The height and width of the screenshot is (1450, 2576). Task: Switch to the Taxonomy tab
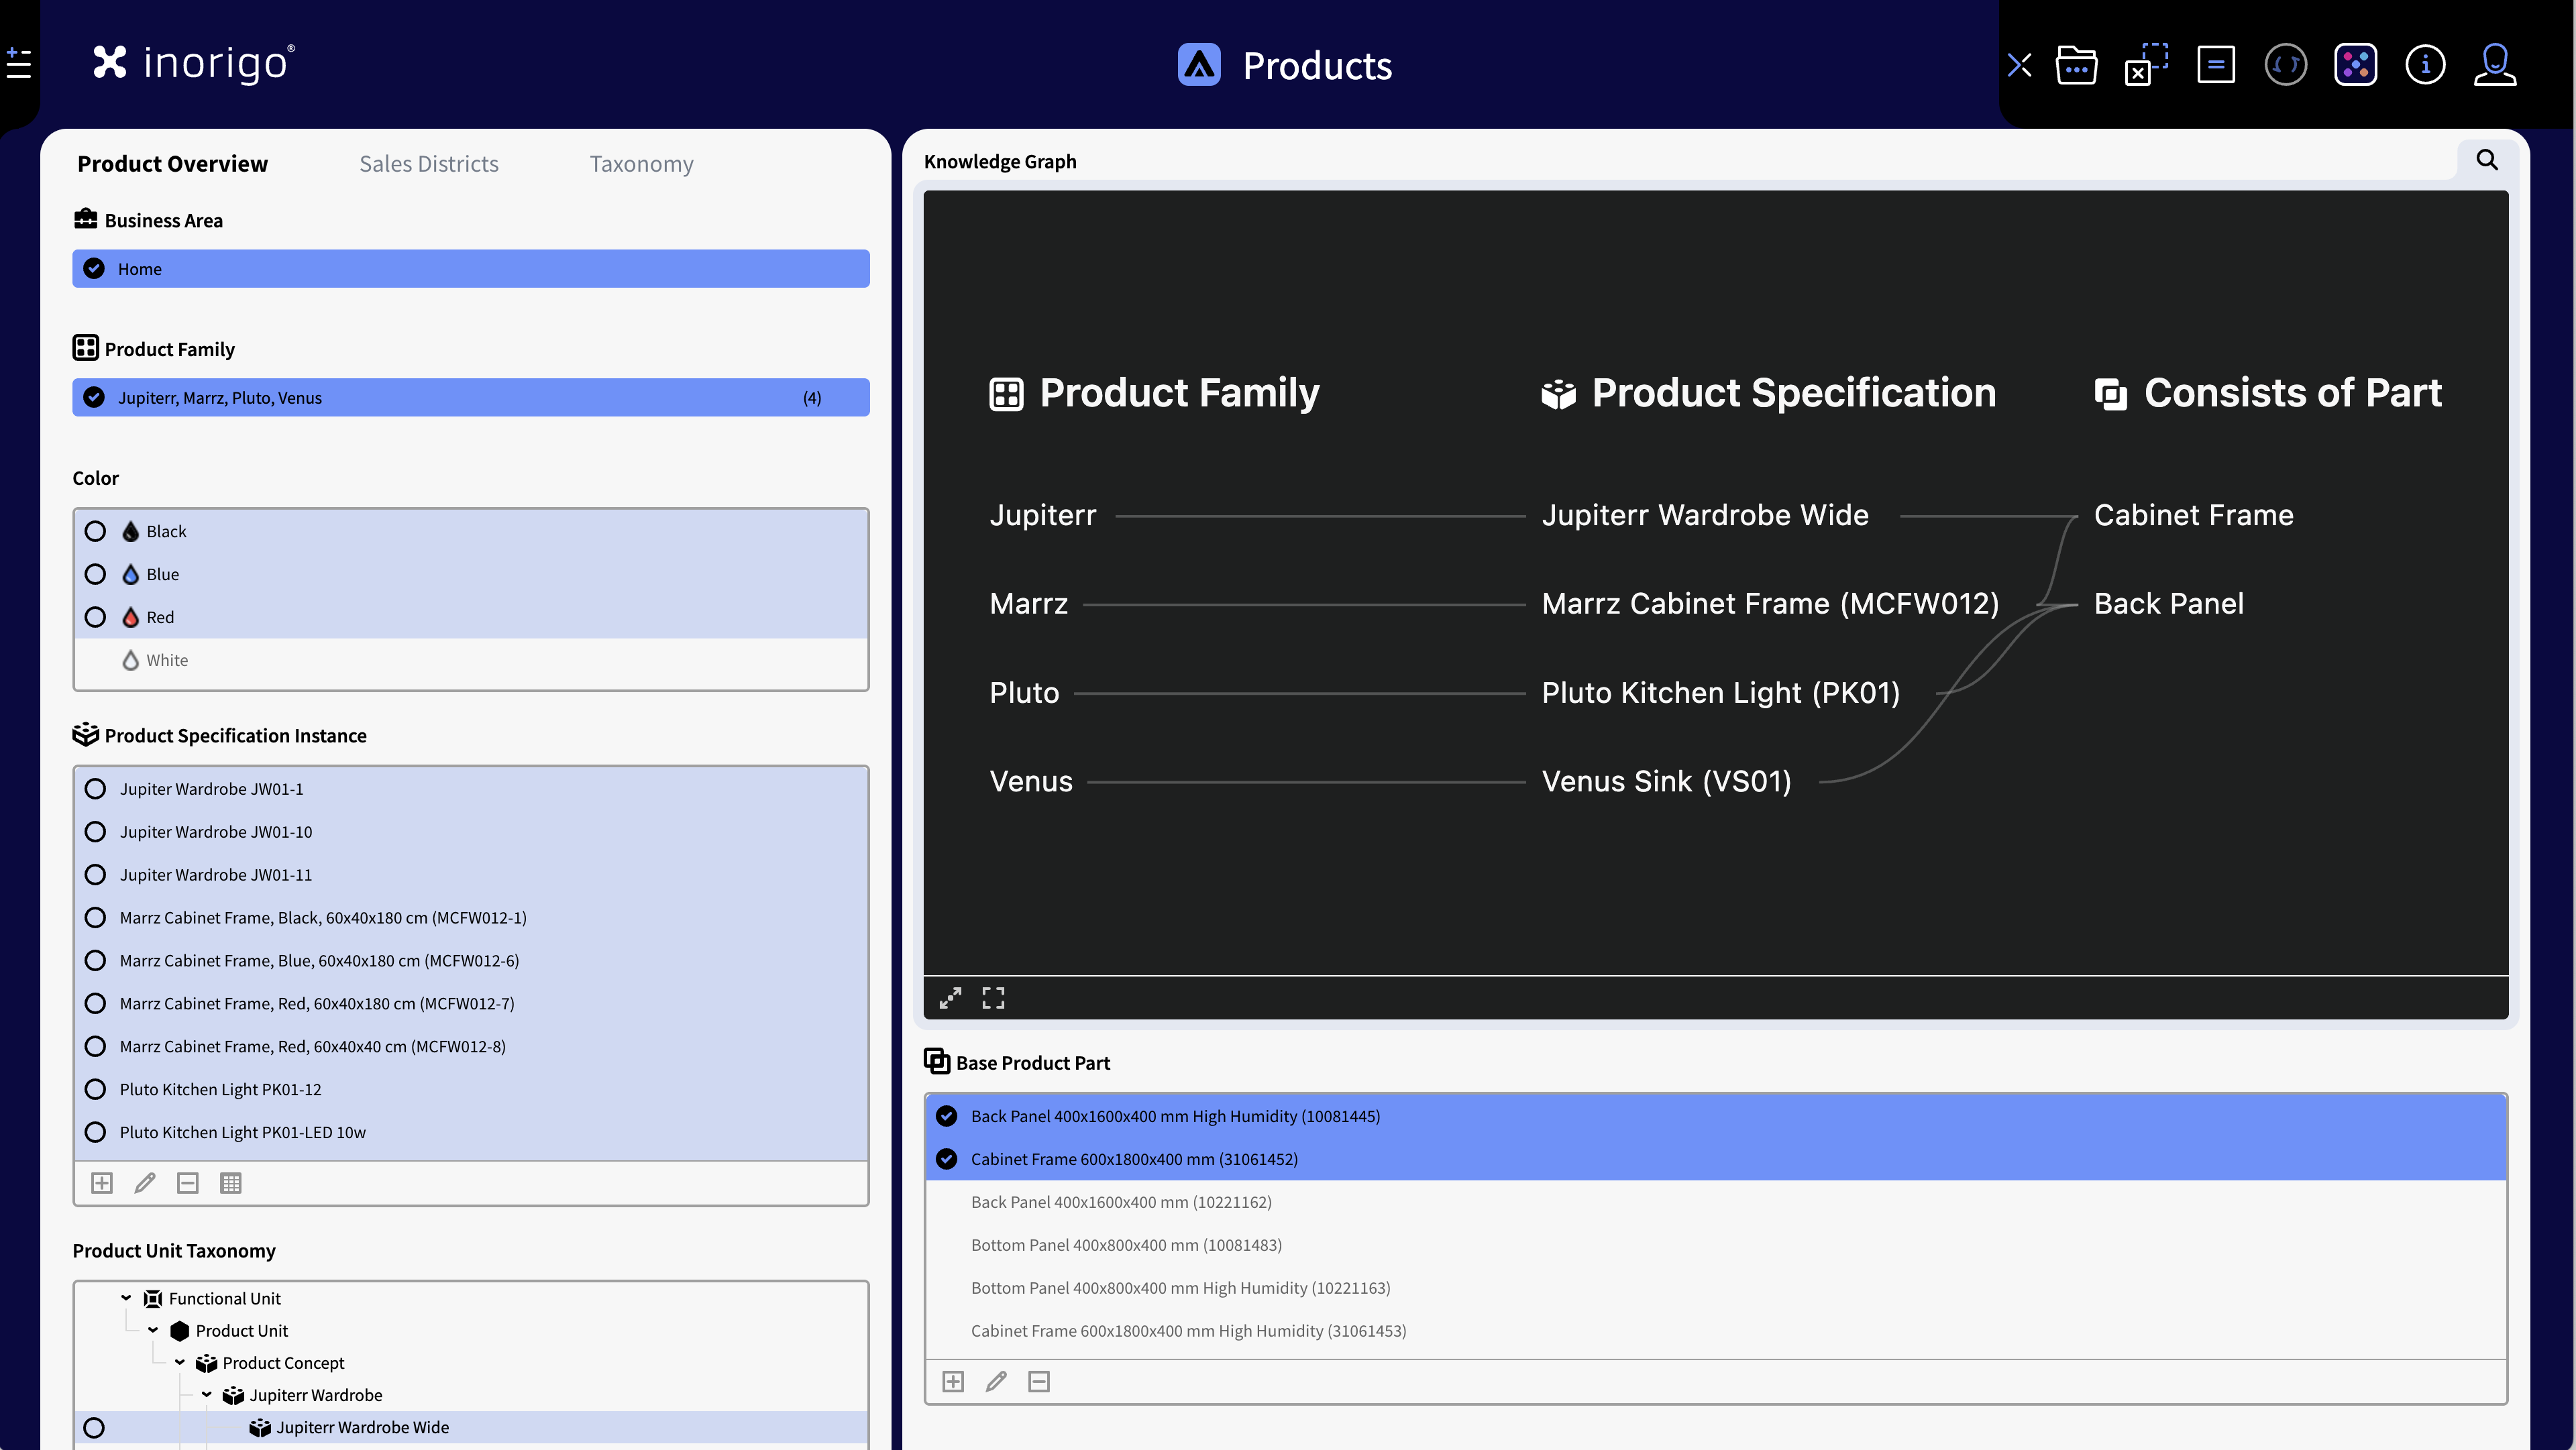[641, 164]
